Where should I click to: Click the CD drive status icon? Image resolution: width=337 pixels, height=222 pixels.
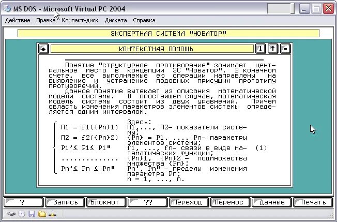pyautogui.click(x=22, y=214)
